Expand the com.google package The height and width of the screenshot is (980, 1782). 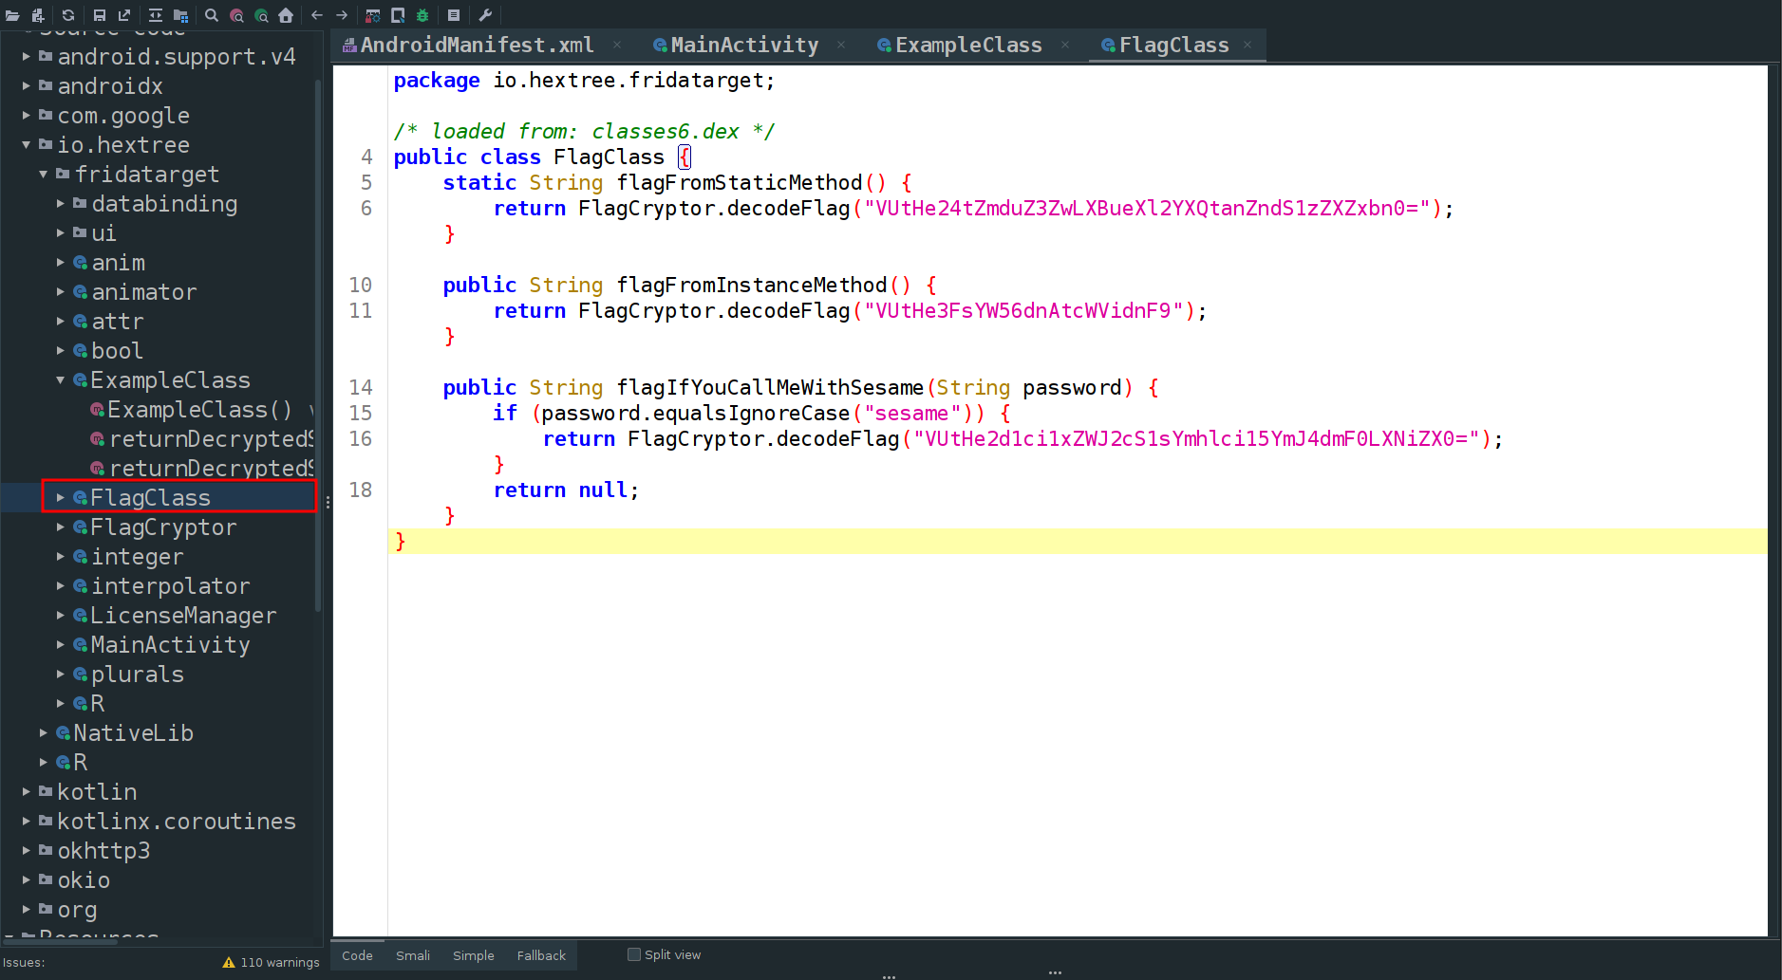(27, 116)
